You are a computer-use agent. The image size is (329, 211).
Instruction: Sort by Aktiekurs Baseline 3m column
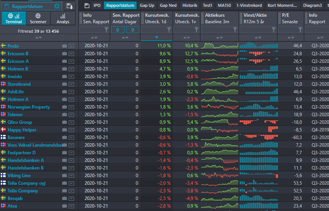coord(219,38)
